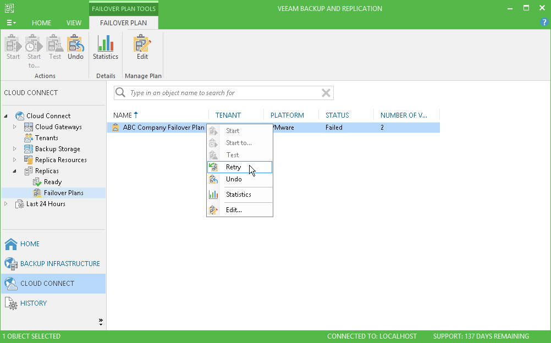The width and height of the screenshot is (551, 343).
Task: Click the Backup Infrastructure navigation icon
Action: pyautogui.click(x=11, y=264)
